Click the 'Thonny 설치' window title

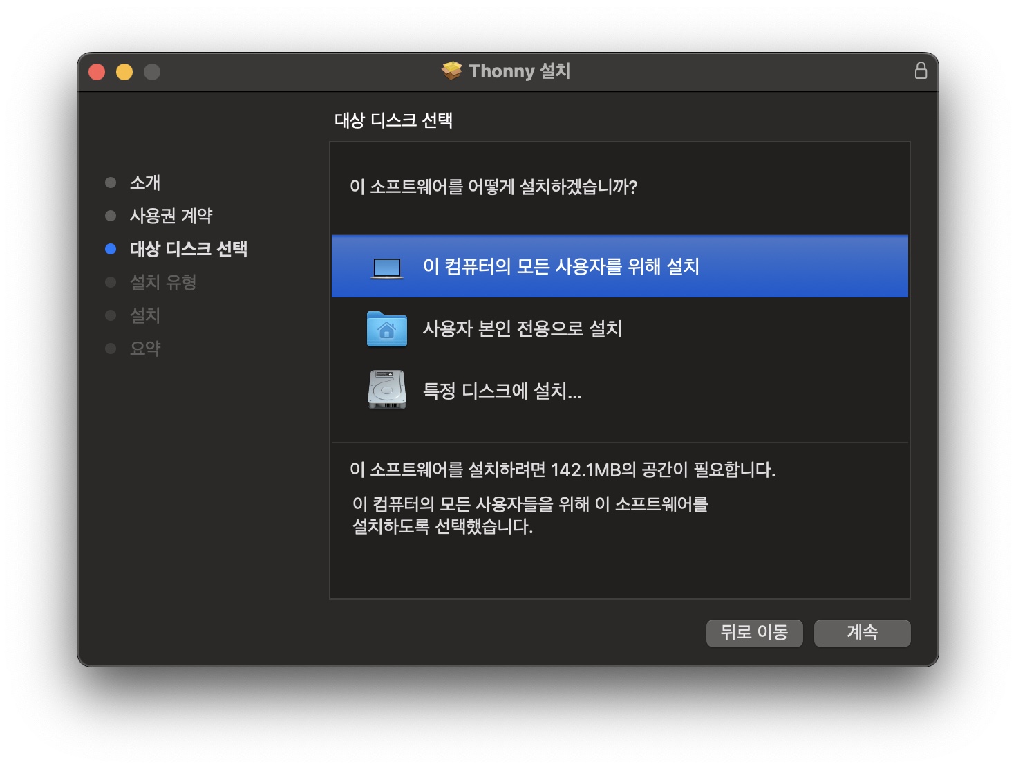(520, 71)
